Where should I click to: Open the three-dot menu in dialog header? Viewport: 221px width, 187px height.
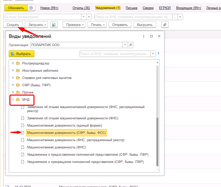tap(144, 36)
